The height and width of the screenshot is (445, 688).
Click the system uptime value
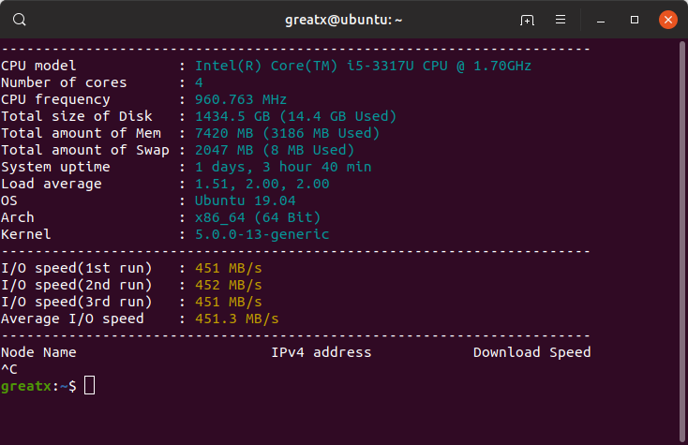coord(282,167)
